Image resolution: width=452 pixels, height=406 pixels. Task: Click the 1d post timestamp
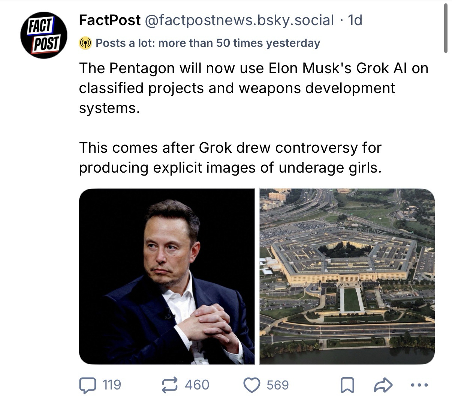pyautogui.click(x=355, y=20)
